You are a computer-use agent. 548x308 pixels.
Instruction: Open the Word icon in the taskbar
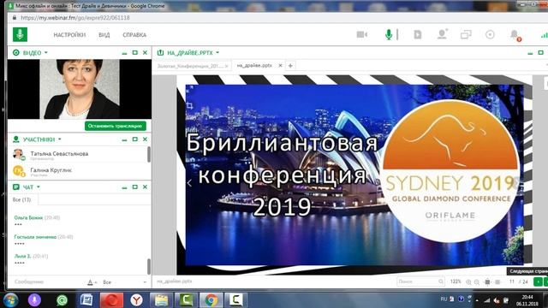[86, 300]
